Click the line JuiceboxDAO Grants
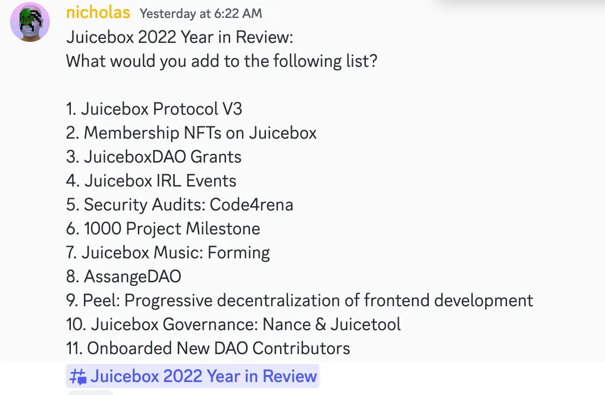The height and width of the screenshot is (395, 605). tap(153, 157)
